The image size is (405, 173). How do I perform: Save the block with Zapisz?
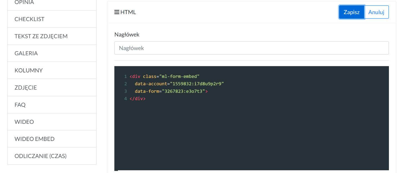point(351,12)
